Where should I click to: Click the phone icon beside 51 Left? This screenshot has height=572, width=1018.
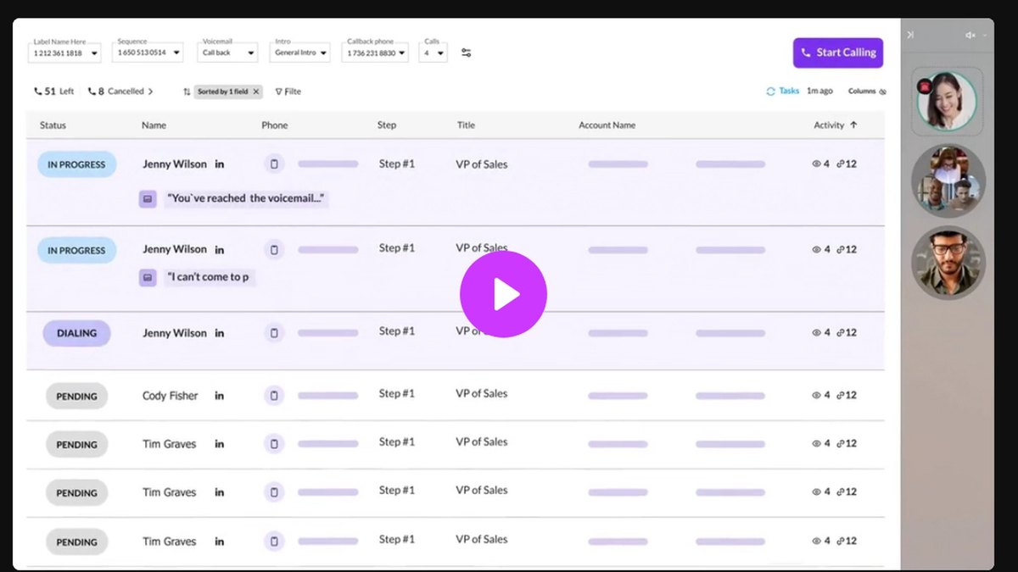point(37,92)
